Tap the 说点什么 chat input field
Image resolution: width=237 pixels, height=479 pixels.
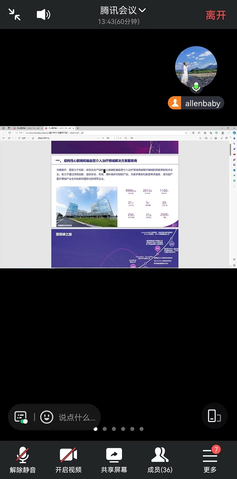[77, 417]
